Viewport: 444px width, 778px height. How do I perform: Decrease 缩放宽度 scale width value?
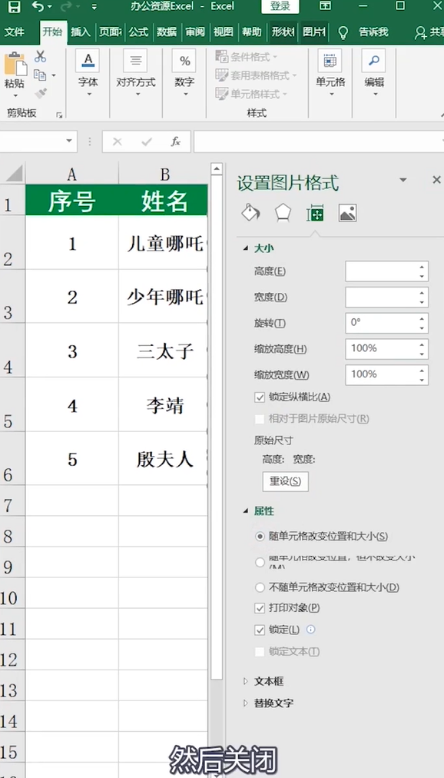pyautogui.click(x=422, y=380)
